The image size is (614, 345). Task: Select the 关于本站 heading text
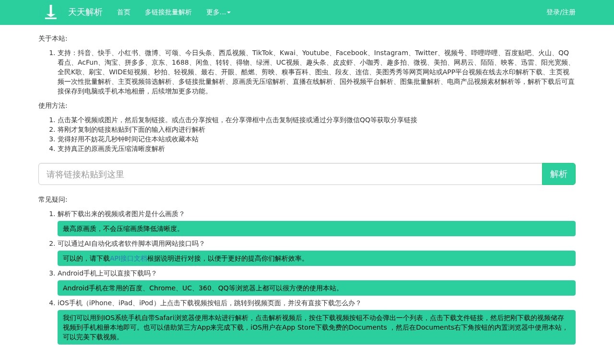[x=53, y=38]
